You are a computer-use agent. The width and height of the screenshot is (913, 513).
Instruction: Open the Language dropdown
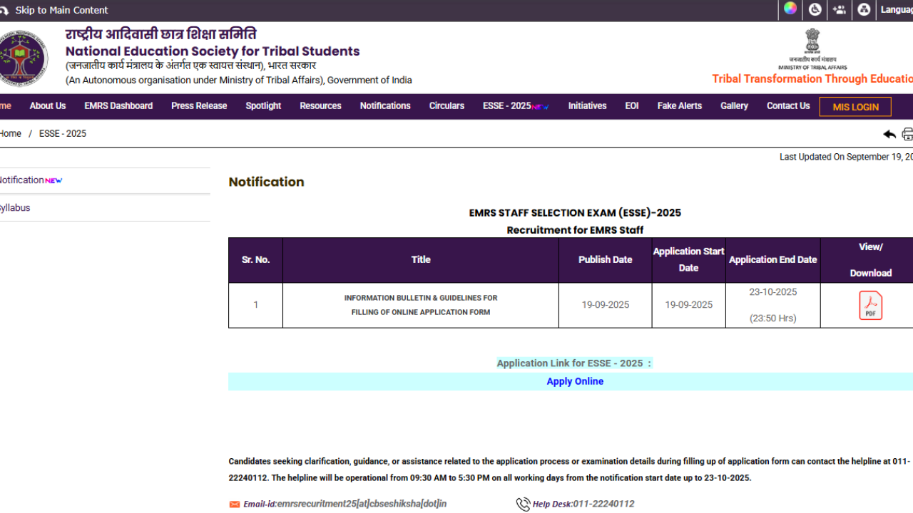[896, 9]
